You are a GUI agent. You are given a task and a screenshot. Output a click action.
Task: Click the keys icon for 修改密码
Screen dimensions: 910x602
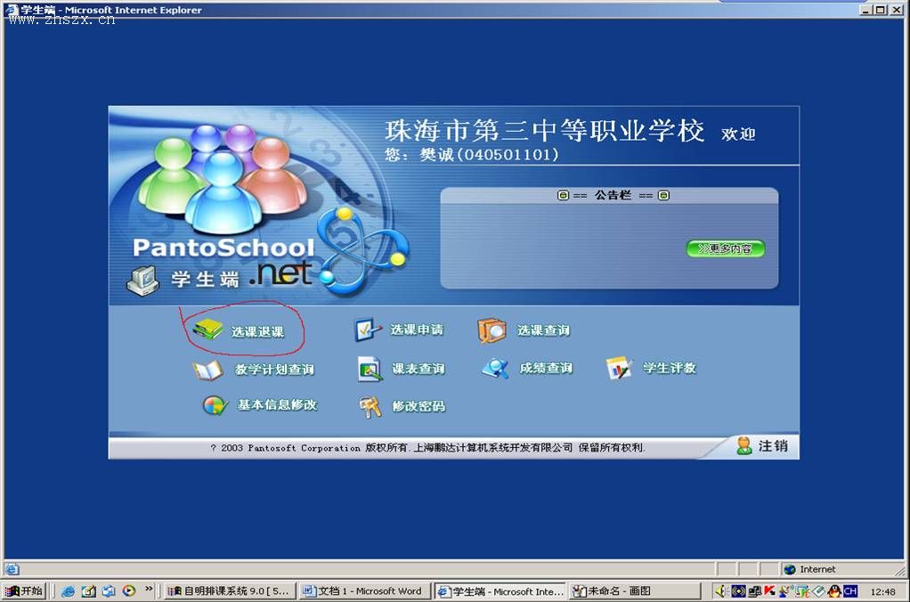[x=370, y=406]
